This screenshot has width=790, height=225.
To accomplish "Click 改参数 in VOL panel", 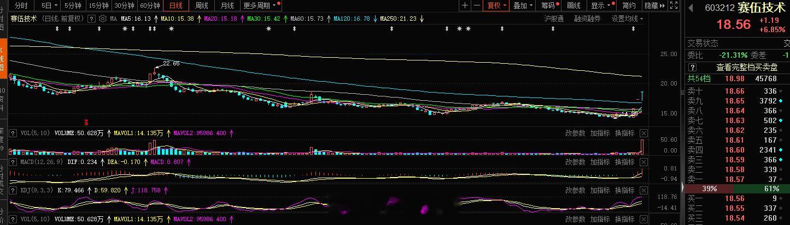I will (575, 133).
